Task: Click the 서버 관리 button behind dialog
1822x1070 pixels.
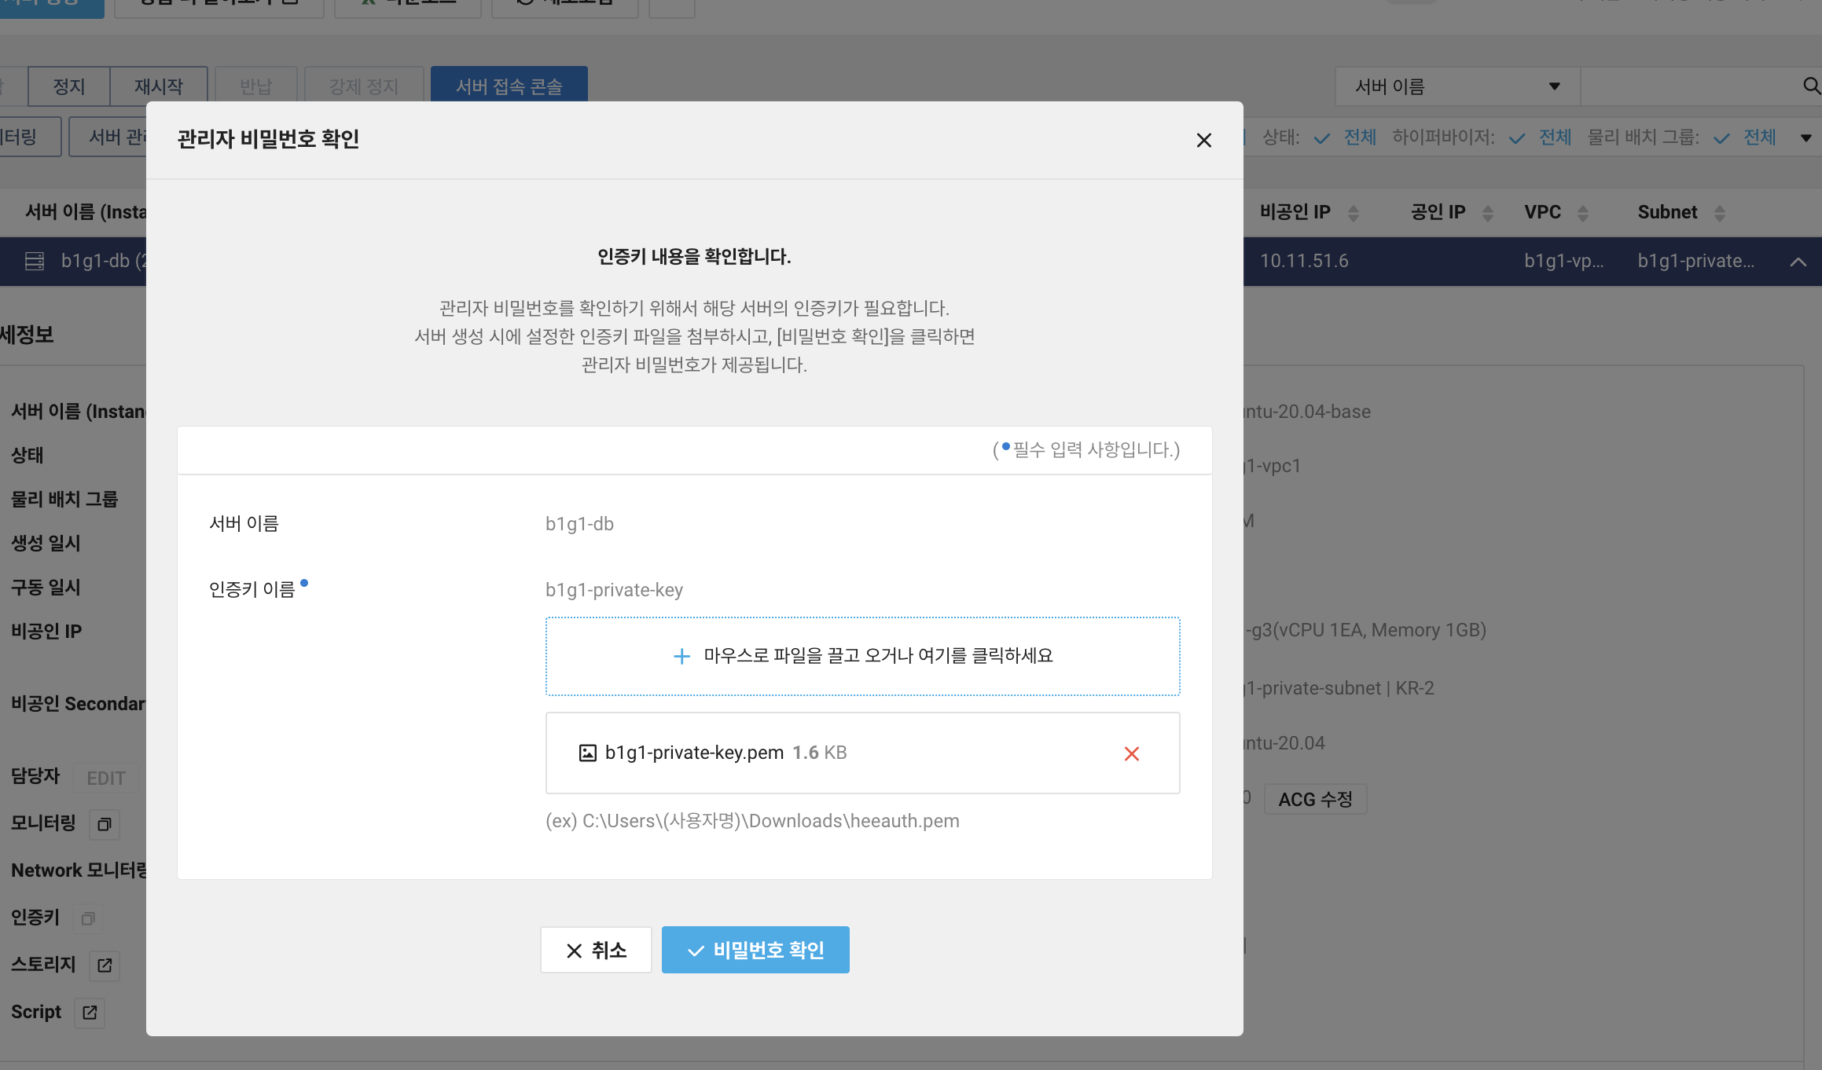Action: [x=108, y=137]
